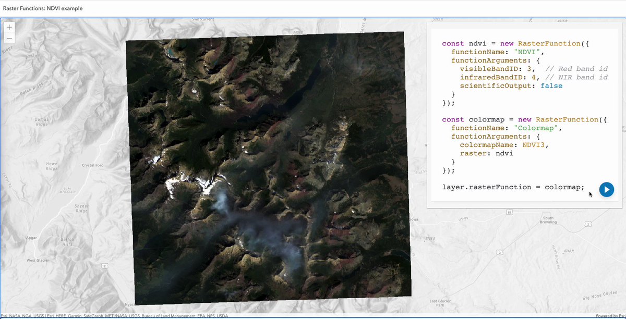The width and height of the screenshot is (626, 319).
Task: Click 'const colormap = new RasterFunction' line
Action: click(524, 119)
